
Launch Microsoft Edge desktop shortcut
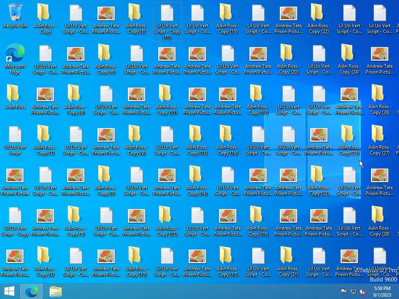pyautogui.click(x=15, y=59)
